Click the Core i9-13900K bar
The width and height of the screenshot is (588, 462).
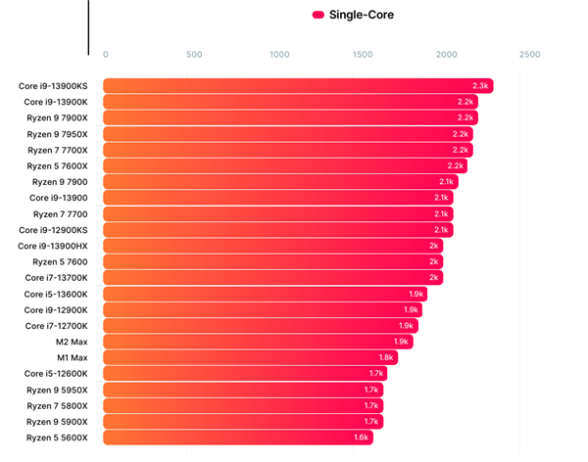click(291, 102)
